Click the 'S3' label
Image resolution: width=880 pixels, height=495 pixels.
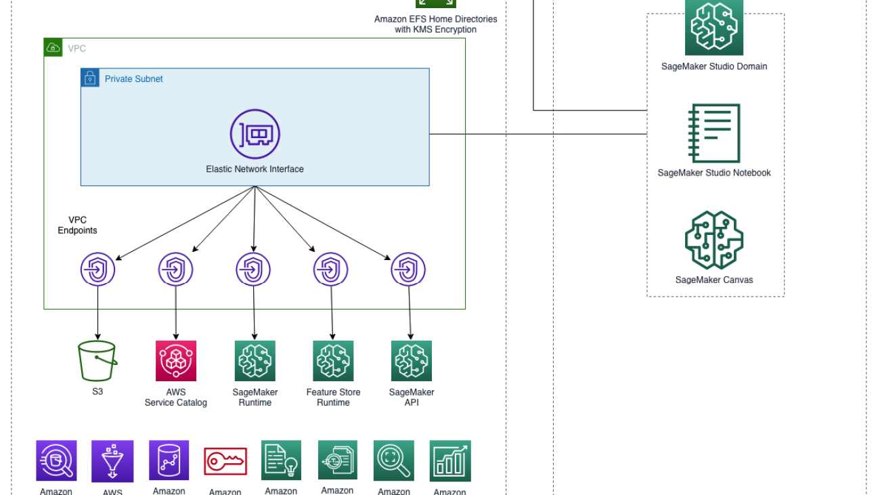tap(97, 392)
